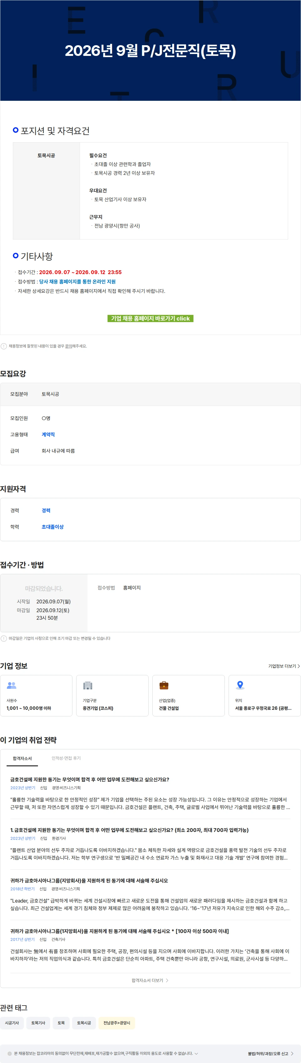
Task: Open 기업 채용 홈페이지 바로가기 click button
Action: pyautogui.click(x=150, y=318)
